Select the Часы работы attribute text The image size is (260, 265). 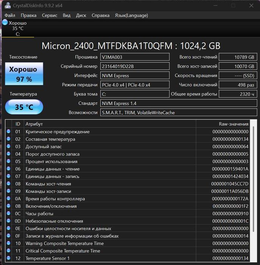click(39, 213)
